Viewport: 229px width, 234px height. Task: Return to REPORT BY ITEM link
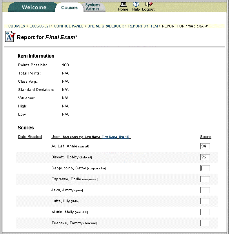tap(143, 26)
